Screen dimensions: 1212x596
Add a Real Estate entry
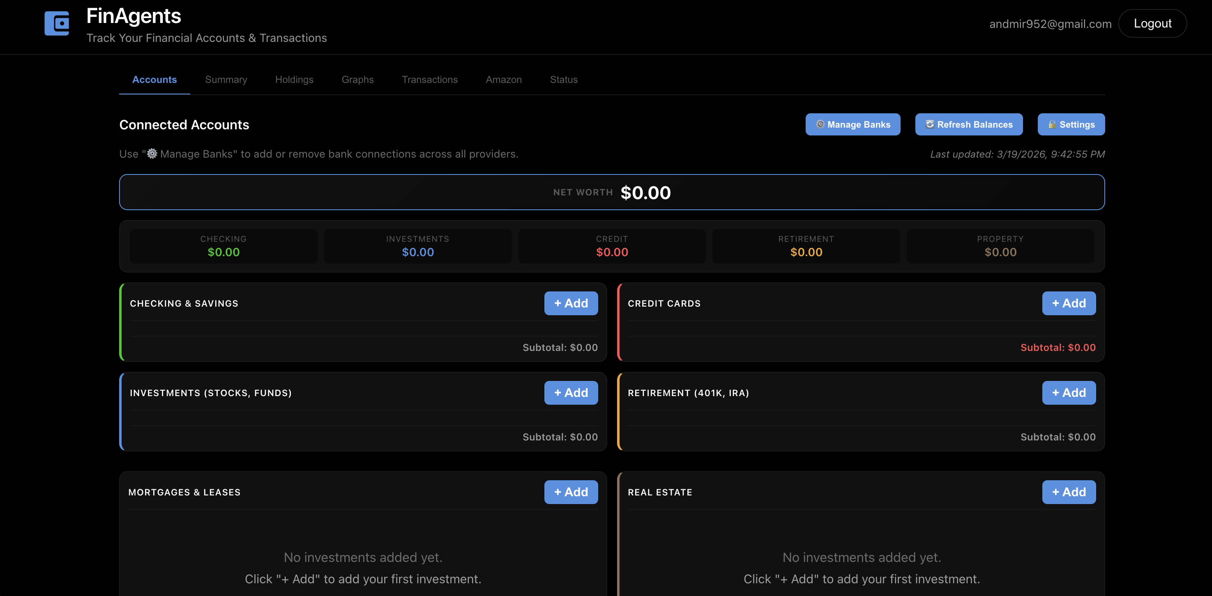coord(1069,492)
